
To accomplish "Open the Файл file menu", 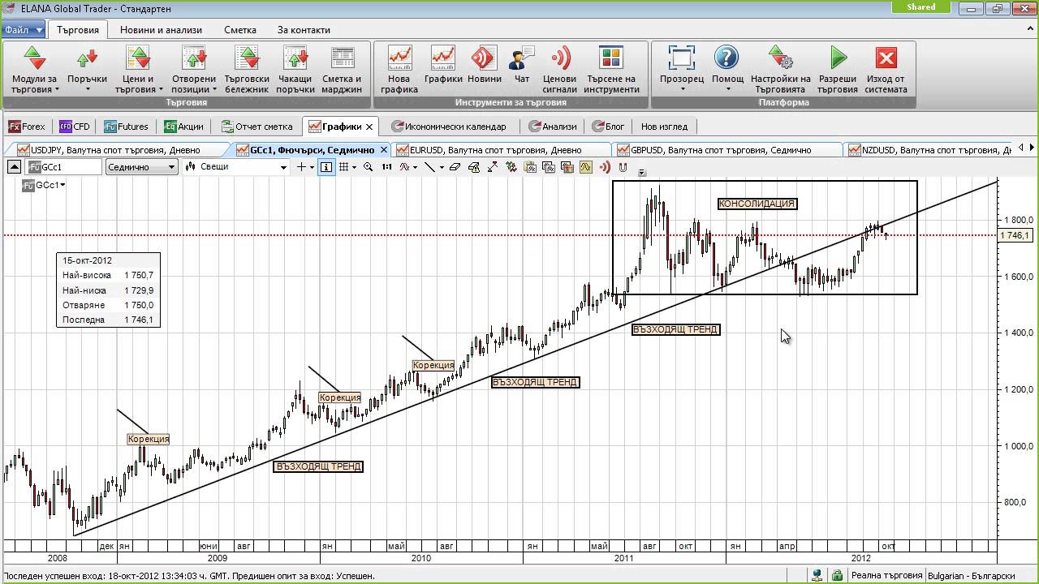I will click(x=24, y=29).
